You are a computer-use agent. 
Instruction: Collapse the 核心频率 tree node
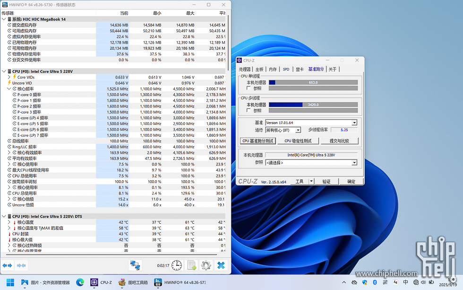[9, 88]
